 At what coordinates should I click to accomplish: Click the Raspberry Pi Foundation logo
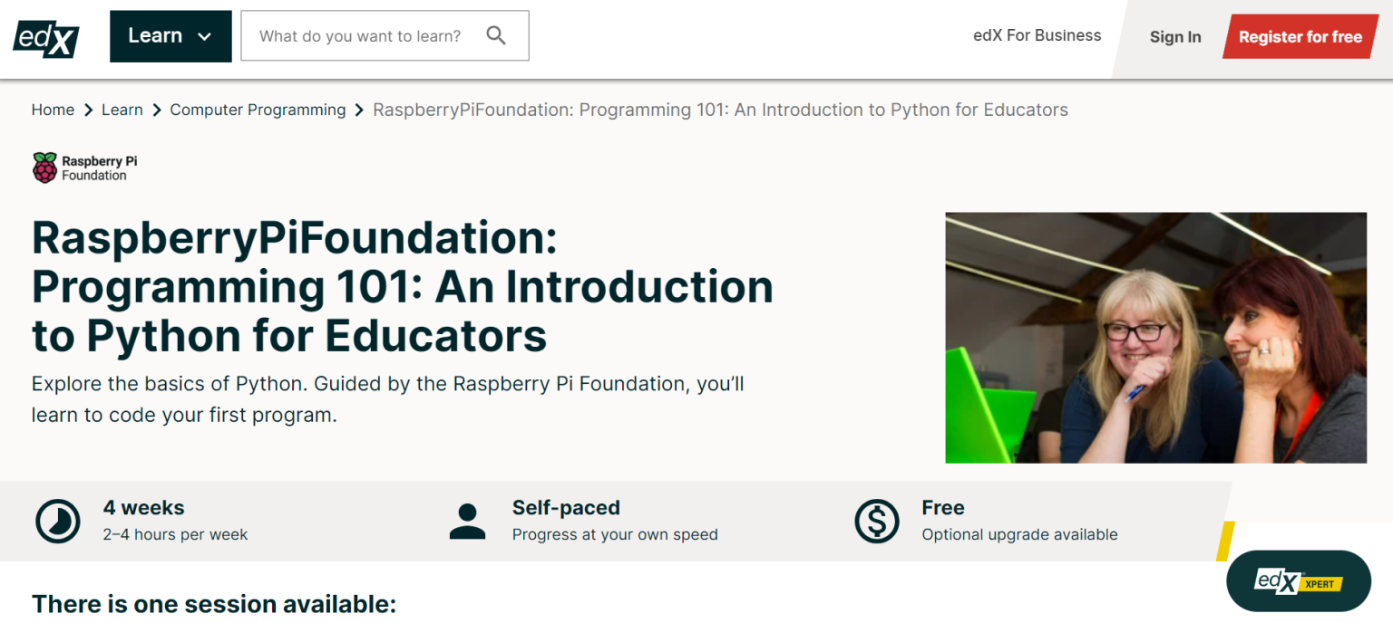[85, 168]
